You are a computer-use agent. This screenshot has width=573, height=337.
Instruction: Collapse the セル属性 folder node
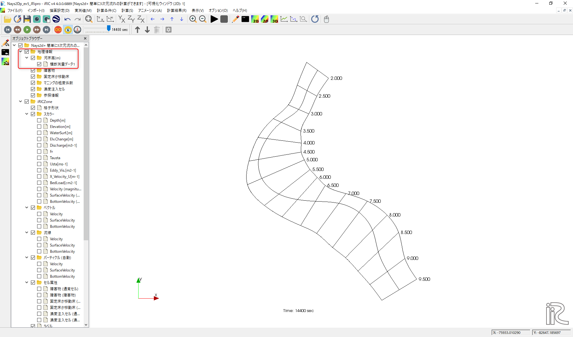(x=27, y=282)
